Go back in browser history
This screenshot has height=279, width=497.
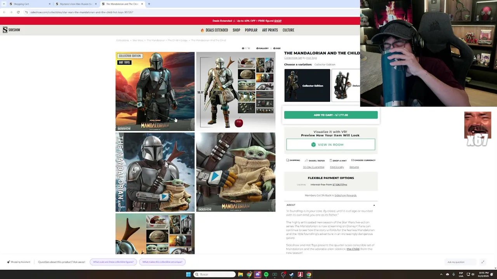[x=4, y=12]
